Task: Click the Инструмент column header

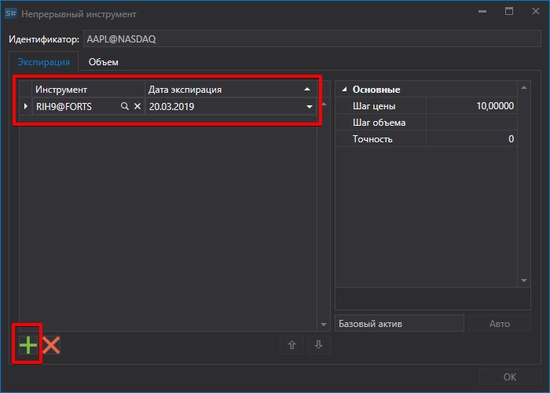Action: tap(88, 90)
